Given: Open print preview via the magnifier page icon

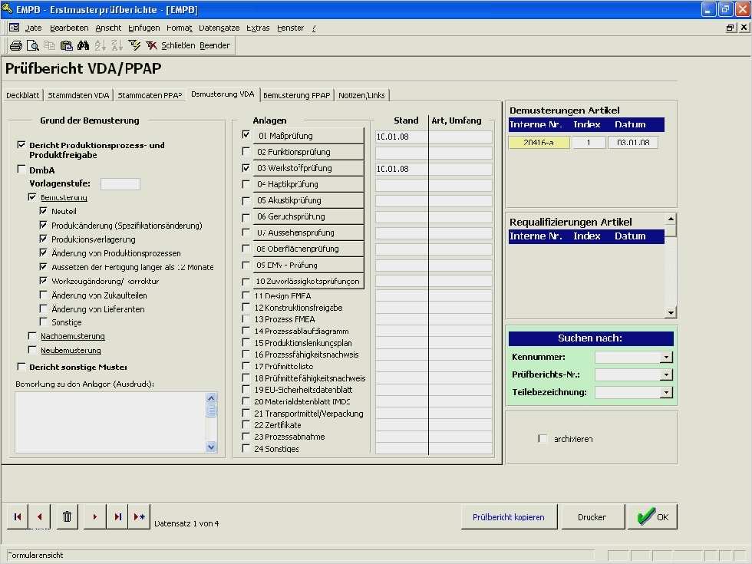Looking at the screenshot, I should (x=33, y=45).
